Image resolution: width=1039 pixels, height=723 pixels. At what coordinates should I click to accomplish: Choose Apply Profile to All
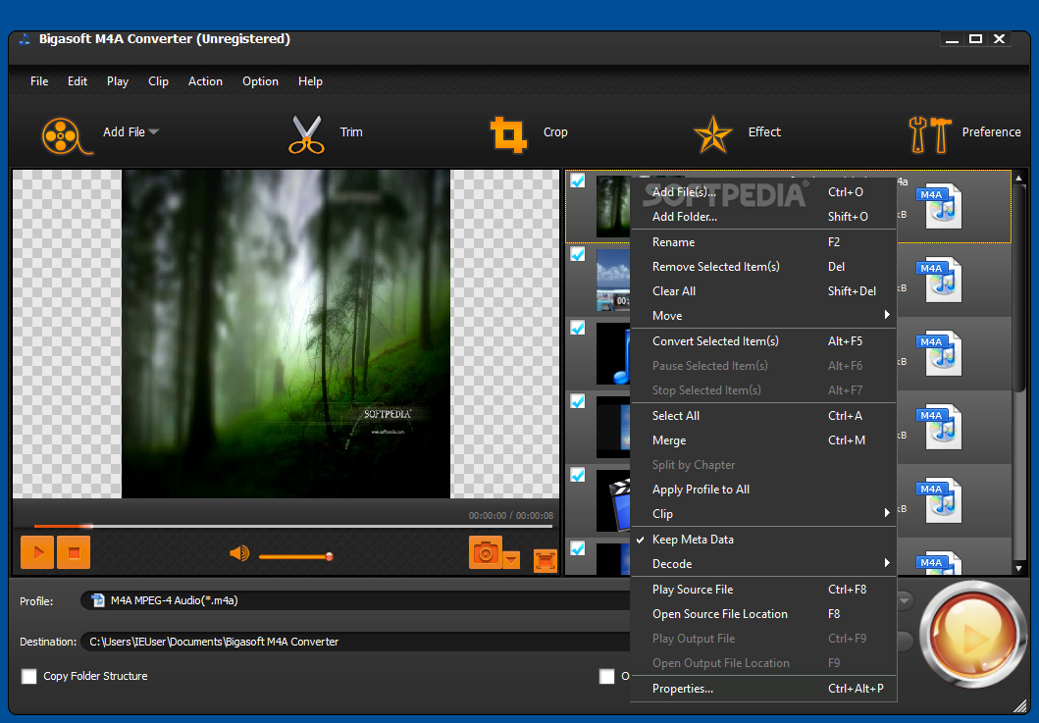click(x=763, y=490)
